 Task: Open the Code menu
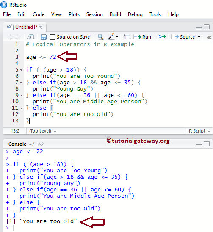click(x=39, y=14)
